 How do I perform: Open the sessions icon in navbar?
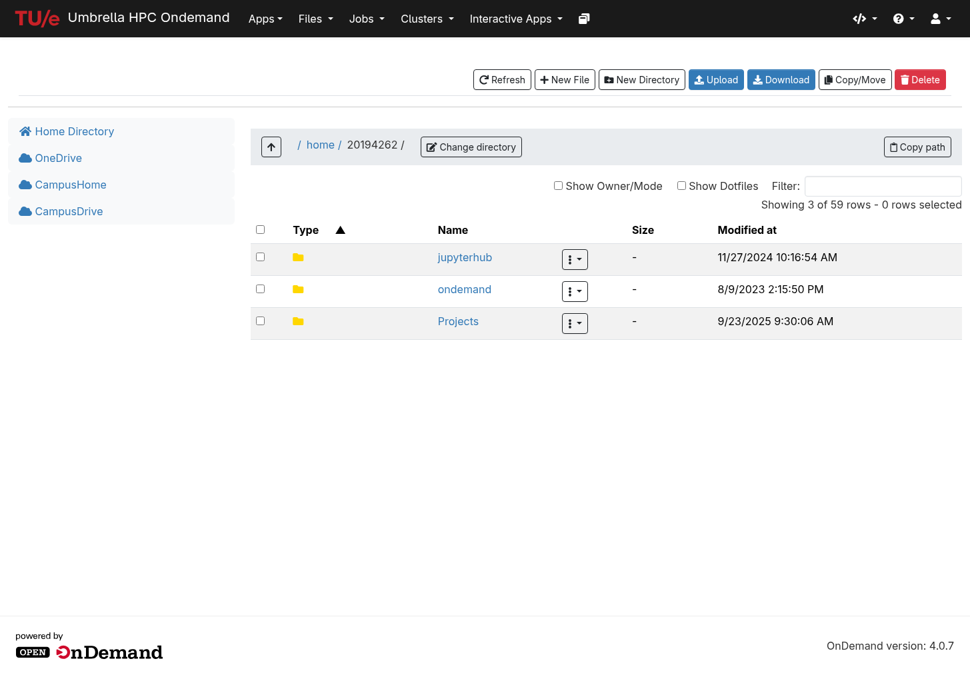click(584, 19)
